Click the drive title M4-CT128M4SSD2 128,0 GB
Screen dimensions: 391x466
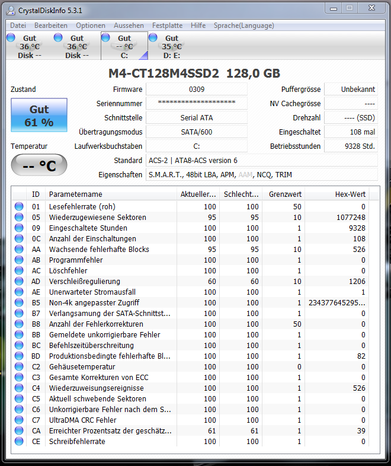pyautogui.click(x=194, y=74)
